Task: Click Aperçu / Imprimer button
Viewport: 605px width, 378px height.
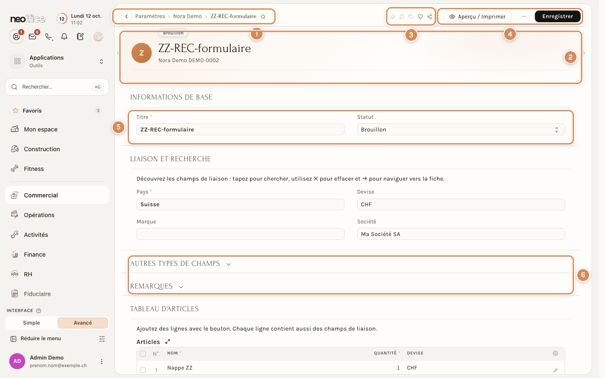Action: click(x=477, y=16)
